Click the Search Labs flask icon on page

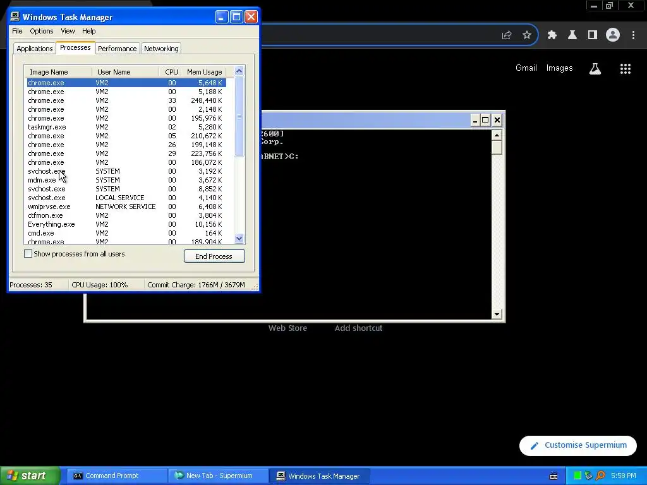(x=595, y=68)
